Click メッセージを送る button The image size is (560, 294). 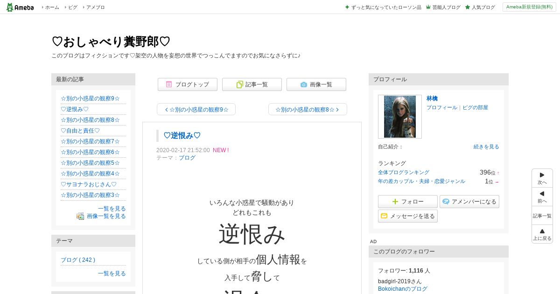[408, 216]
